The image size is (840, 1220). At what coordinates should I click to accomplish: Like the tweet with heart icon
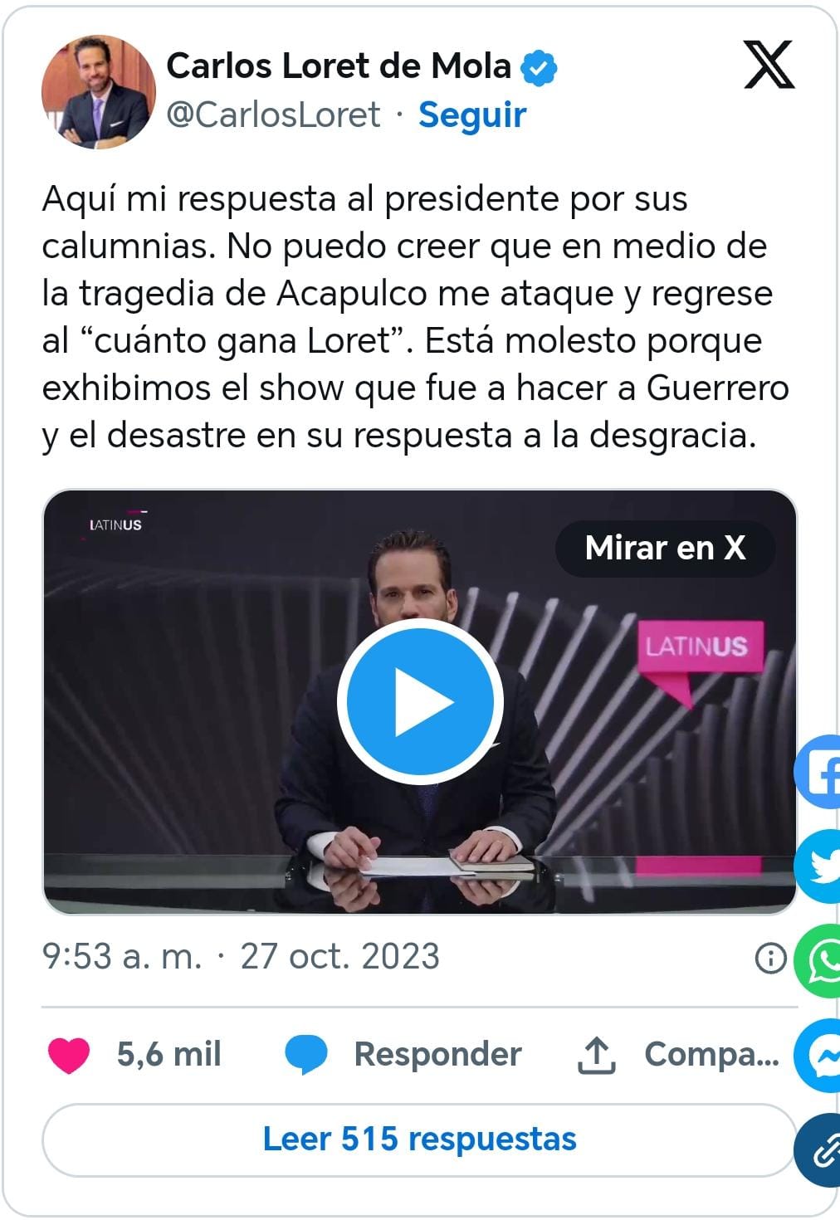(69, 1055)
